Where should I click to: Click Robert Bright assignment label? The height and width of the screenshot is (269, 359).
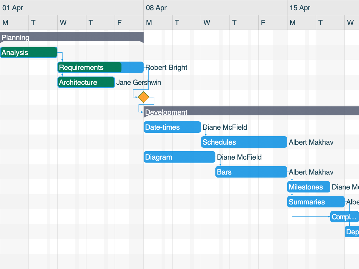pos(166,68)
